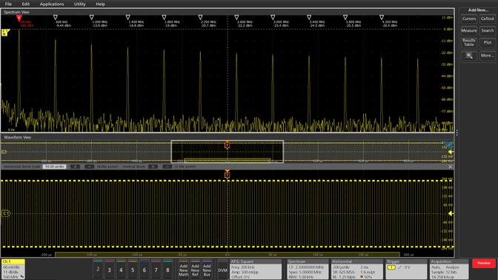The width and height of the screenshot is (498, 280).
Task: Click Add New Math button
Action: pyautogui.click(x=184, y=270)
